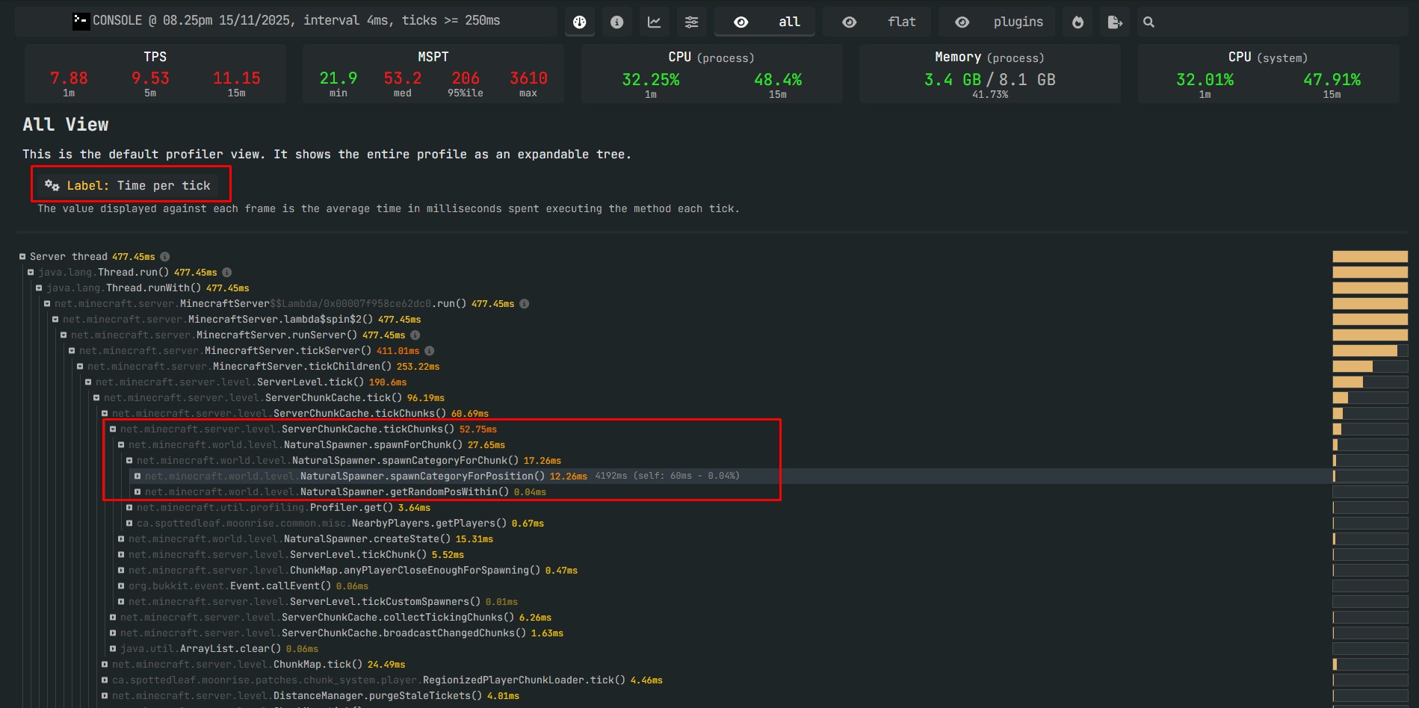Image resolution: width=1419 pixels, height=708 pixels.
Task: Open the search magnifier icon
Action: pos(1149,22)
